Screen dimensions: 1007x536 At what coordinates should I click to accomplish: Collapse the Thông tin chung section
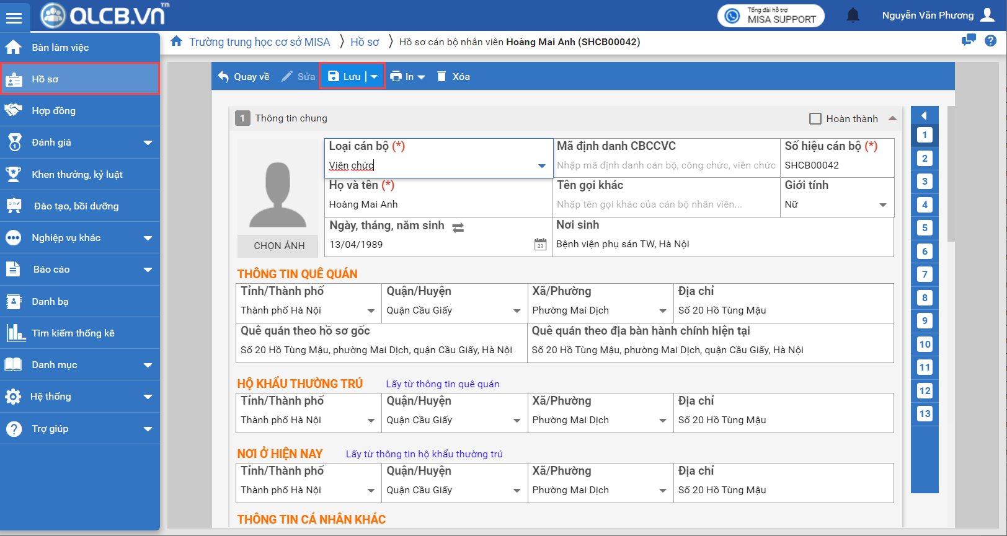(892, 118)
